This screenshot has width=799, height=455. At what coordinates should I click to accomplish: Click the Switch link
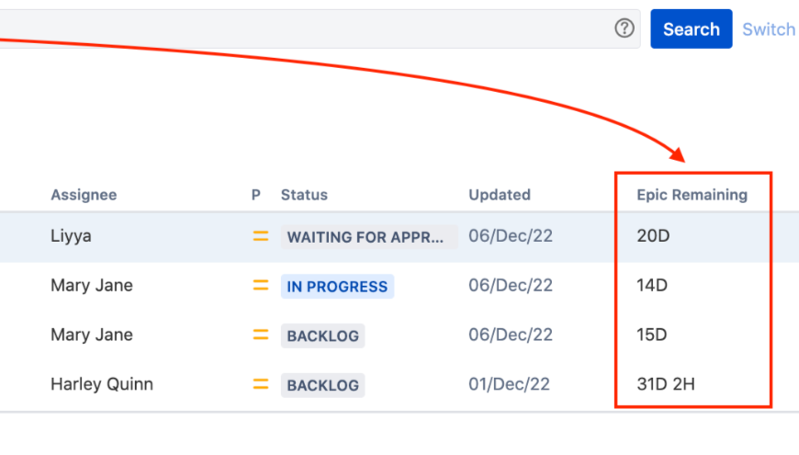point(769,29)
